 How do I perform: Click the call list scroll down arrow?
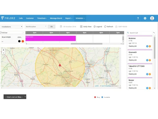[155, 88]
